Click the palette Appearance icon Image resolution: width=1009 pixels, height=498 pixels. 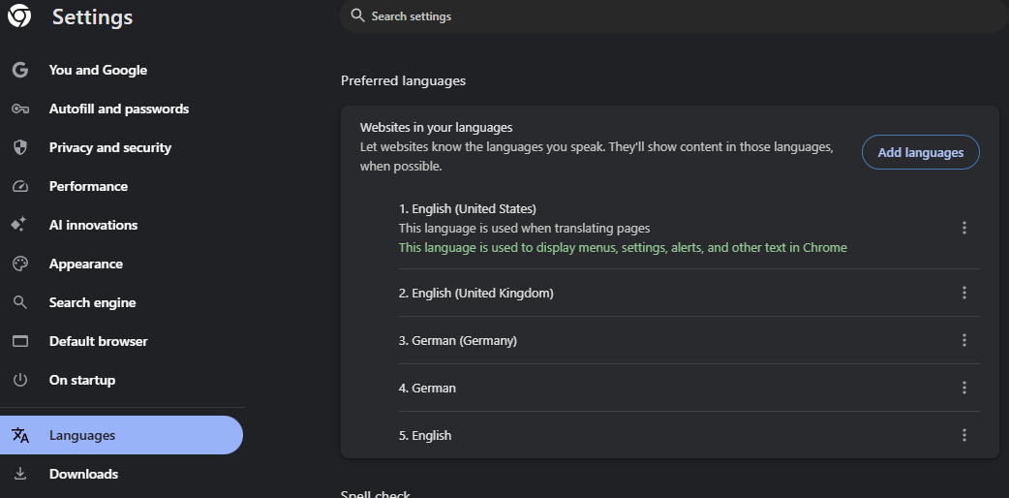point(20,264)
